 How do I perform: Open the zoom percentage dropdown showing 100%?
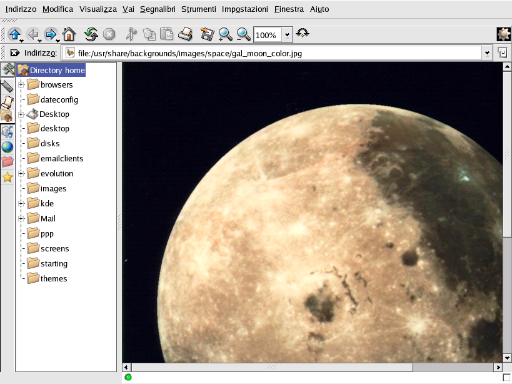point(287,35)
